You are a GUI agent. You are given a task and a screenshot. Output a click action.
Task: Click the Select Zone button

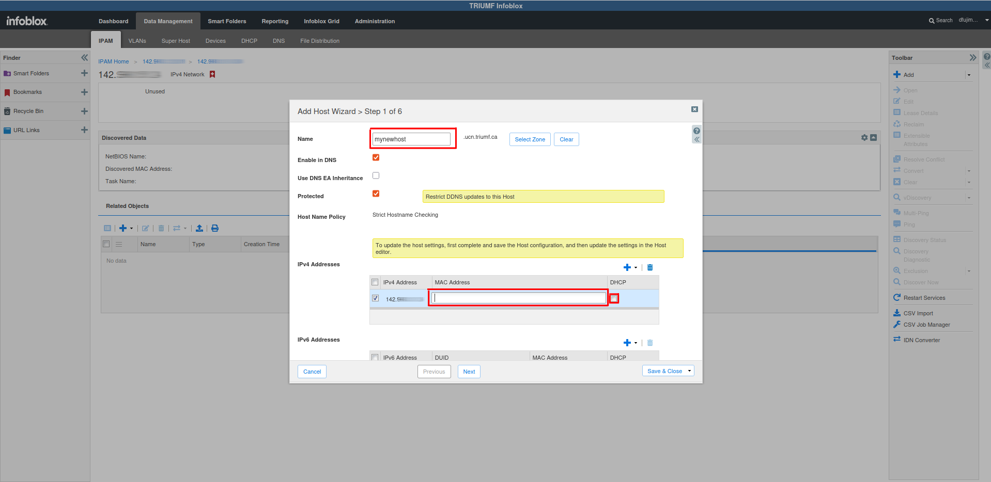[530, 139]
